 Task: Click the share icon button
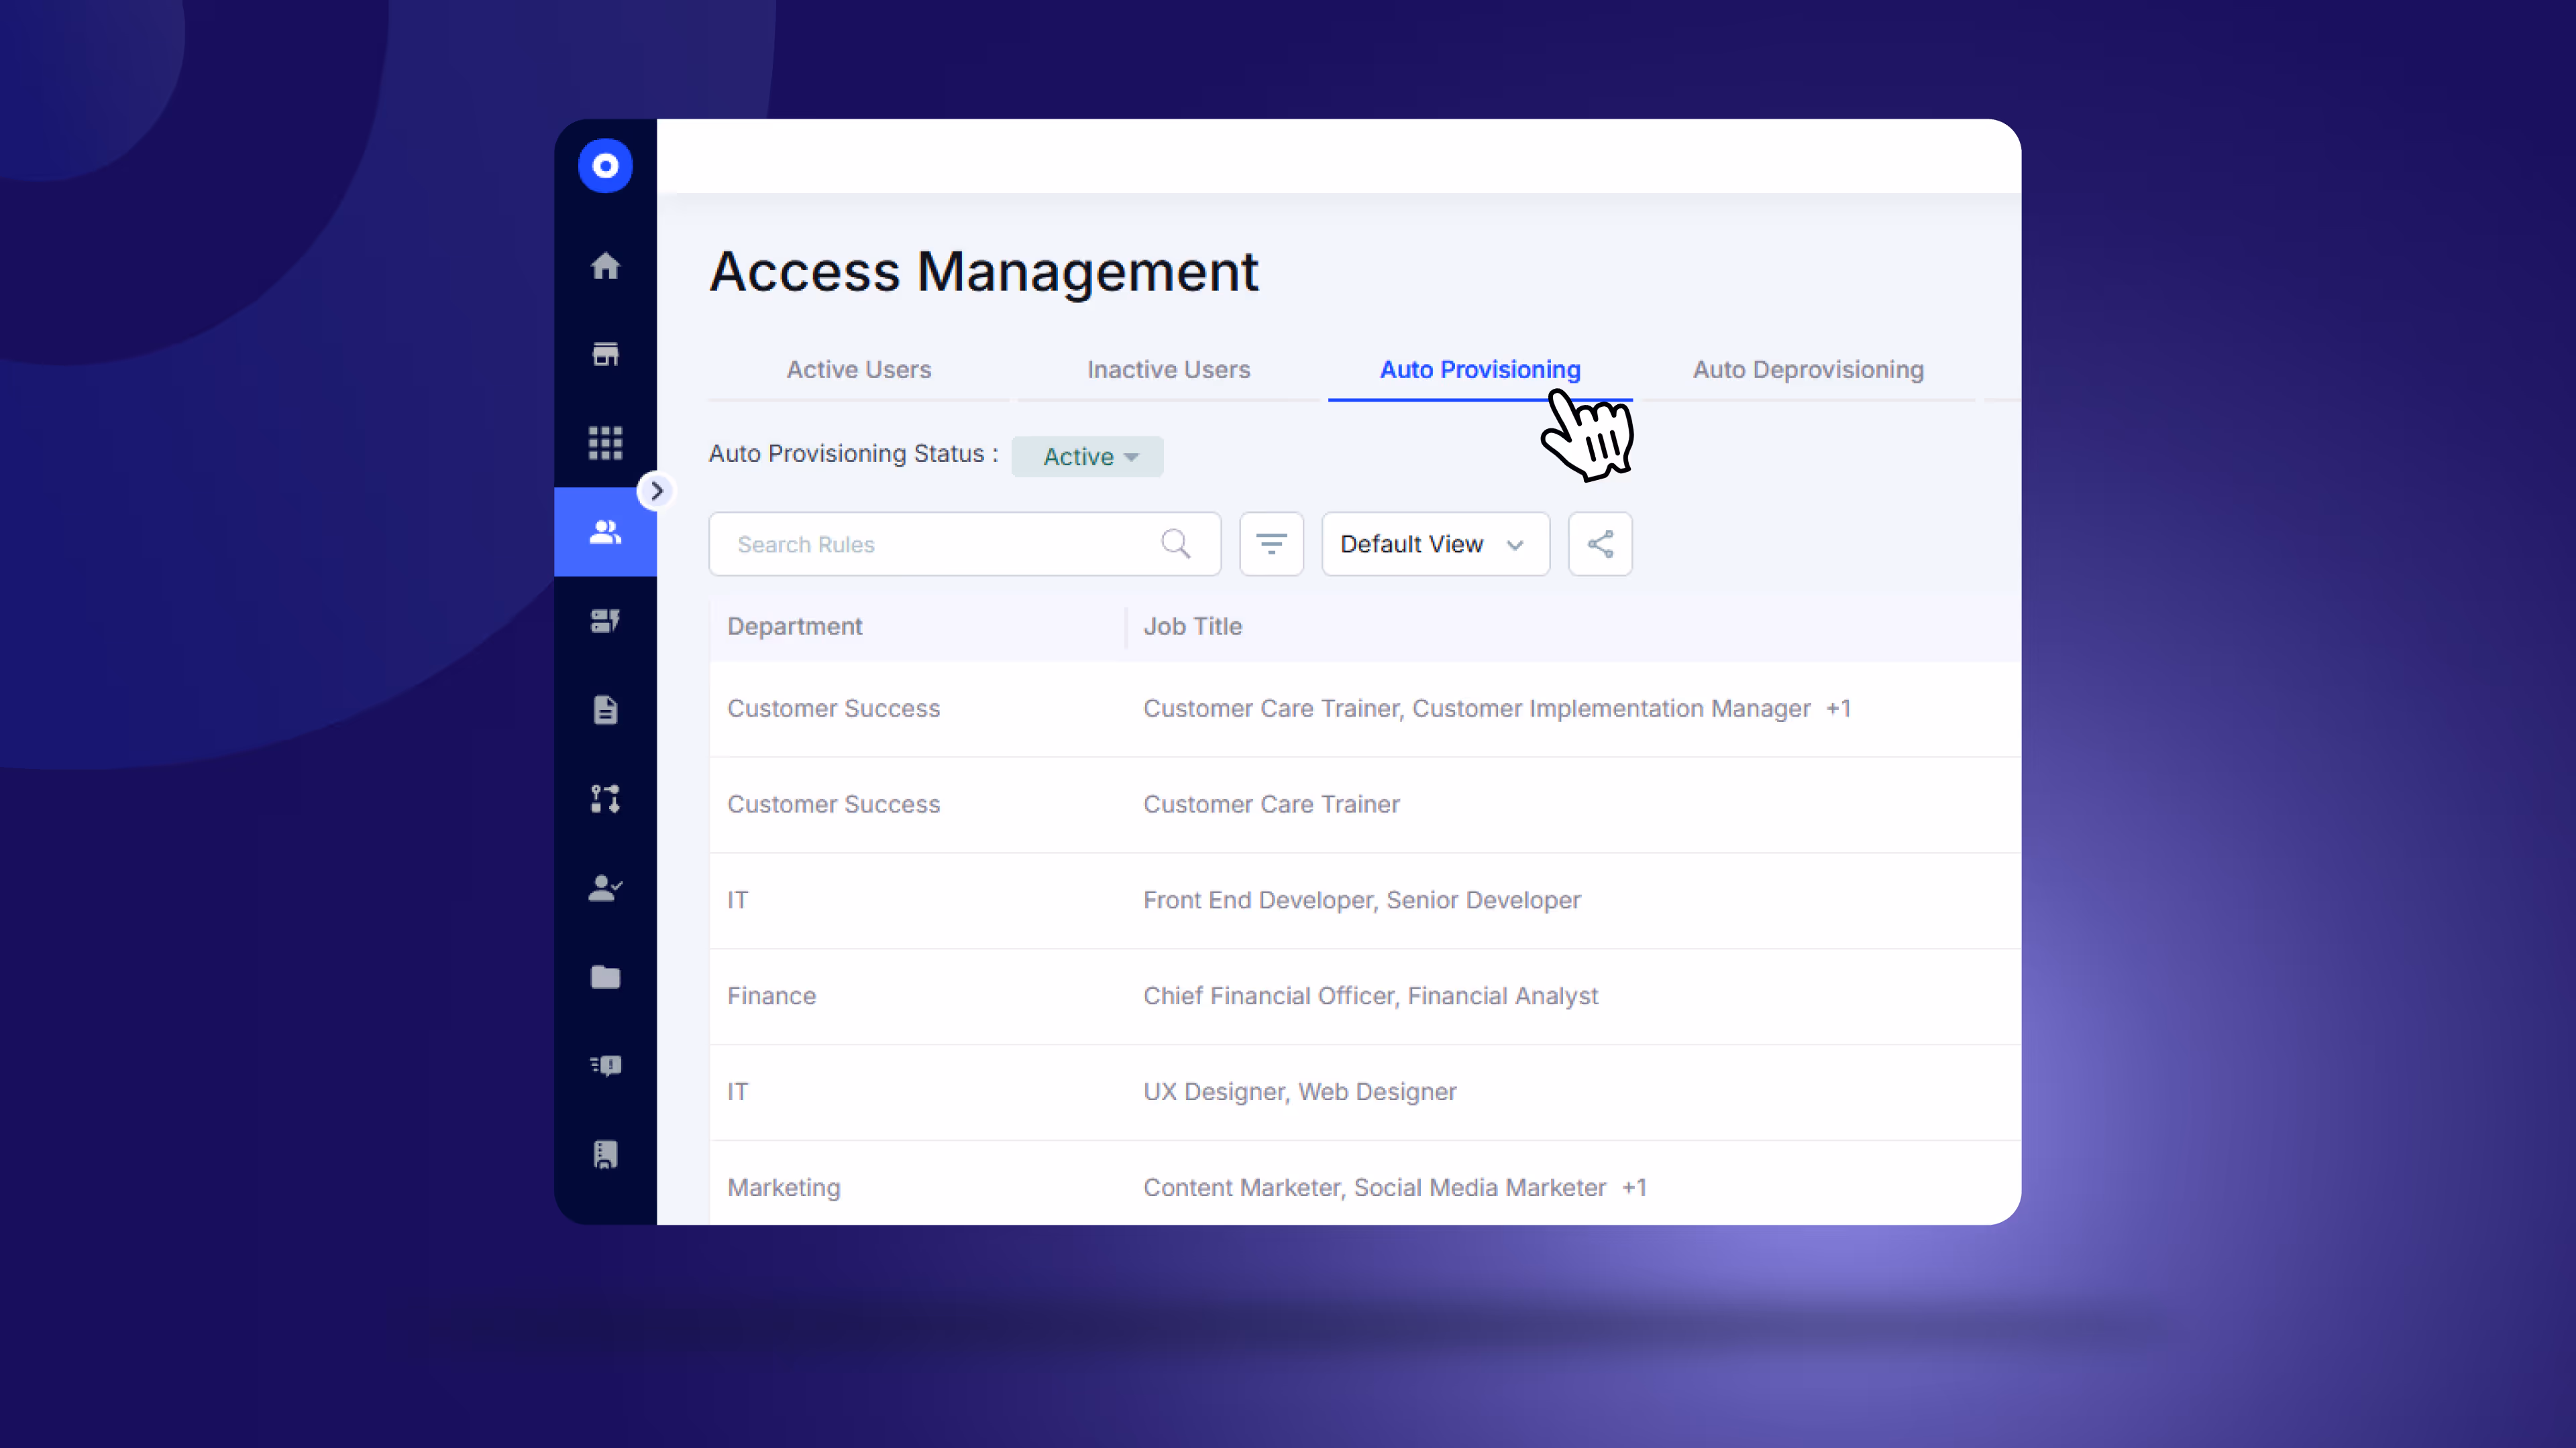(1600, 544)
